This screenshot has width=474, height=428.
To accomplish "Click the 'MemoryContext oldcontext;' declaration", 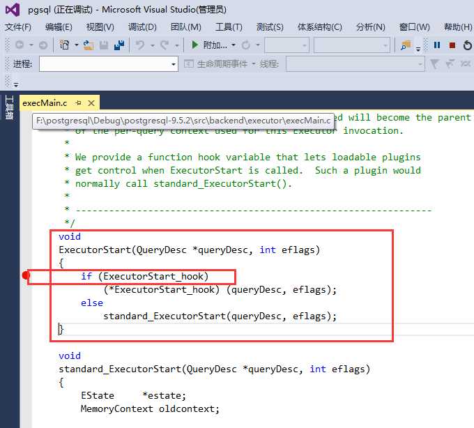I will 150,409.
